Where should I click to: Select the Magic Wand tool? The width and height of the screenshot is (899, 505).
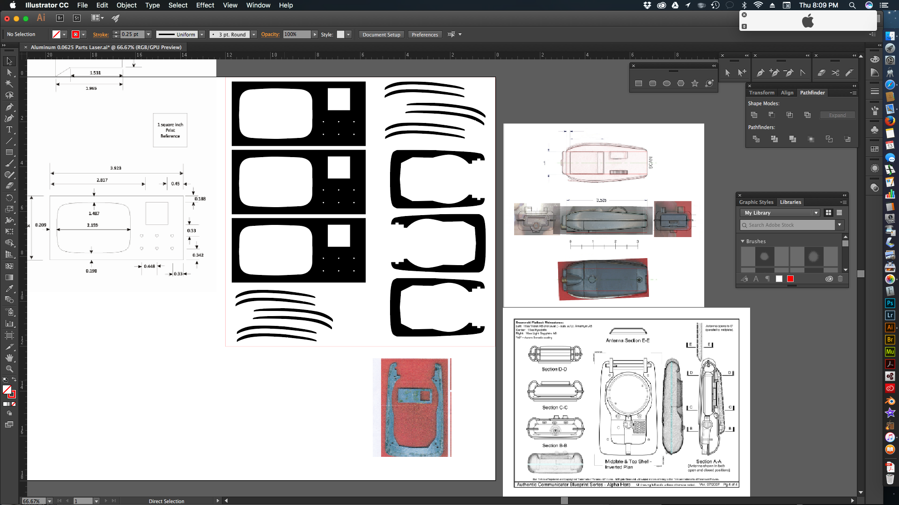[9, 84]
